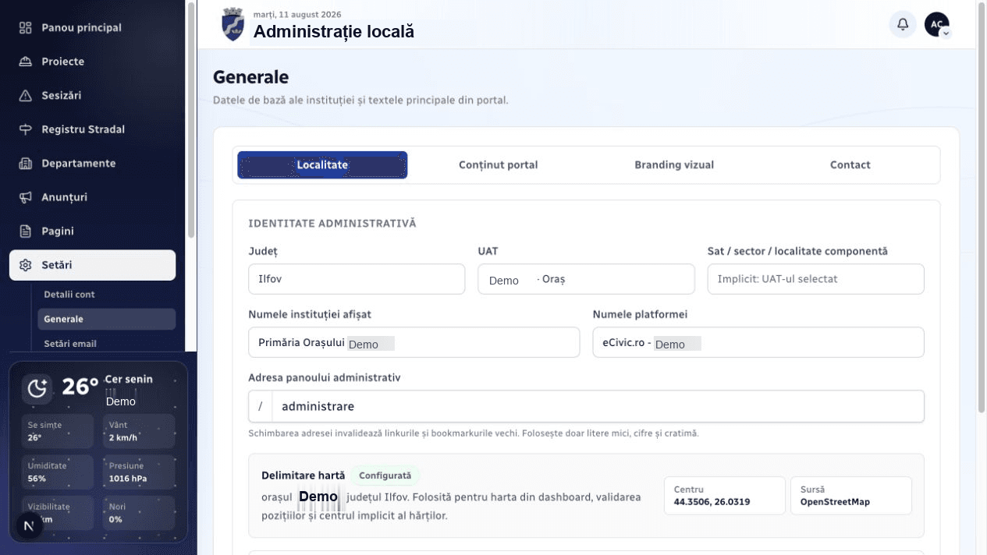Viewport: 987px width, 555px height.
Task: Click the 26° temperature reading
Action: [x=80, y=387]
